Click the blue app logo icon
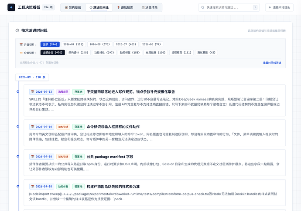Image resolution: width=301 pixels, height=211 pixels. pos(11,7)
